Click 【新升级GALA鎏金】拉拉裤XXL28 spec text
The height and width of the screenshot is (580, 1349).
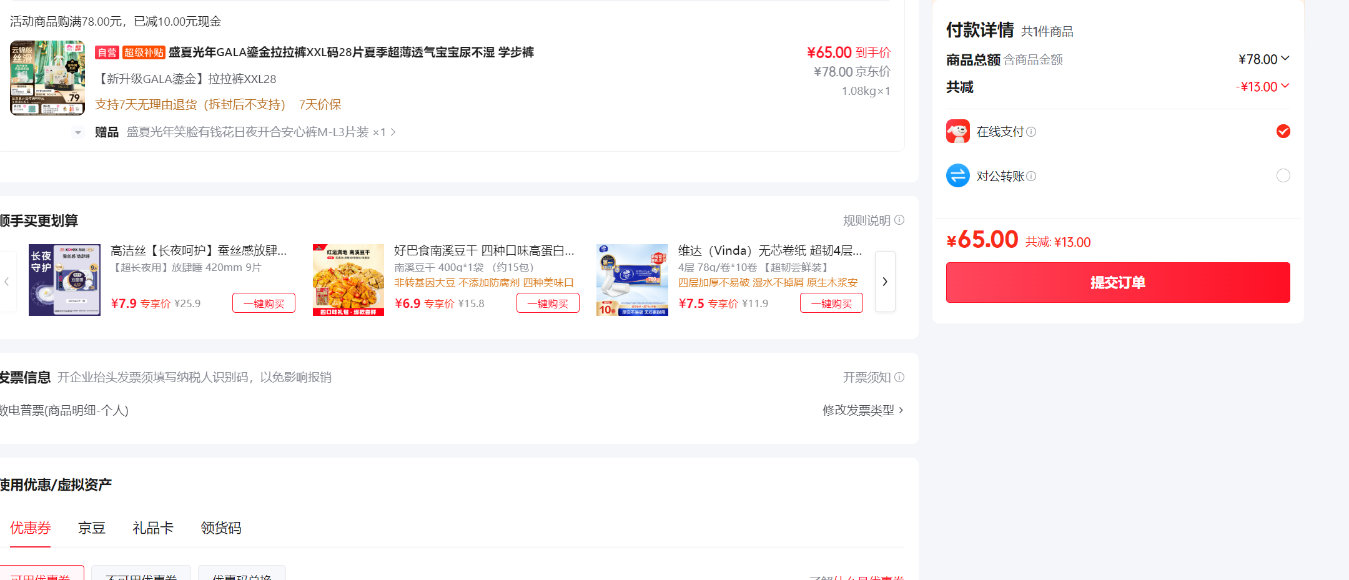click(x=185, y=79)
